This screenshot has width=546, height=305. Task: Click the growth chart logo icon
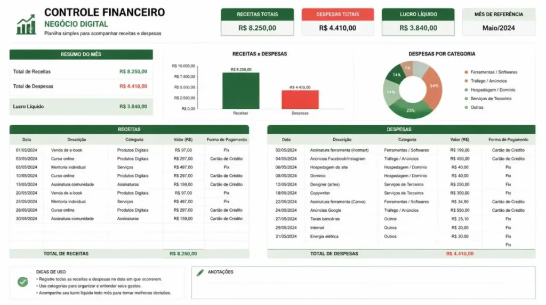pyautogui.click(x=26, y=25)
